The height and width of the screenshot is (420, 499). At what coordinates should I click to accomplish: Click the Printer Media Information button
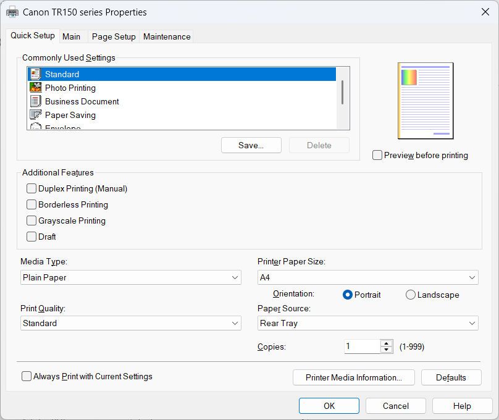(354, 377)
